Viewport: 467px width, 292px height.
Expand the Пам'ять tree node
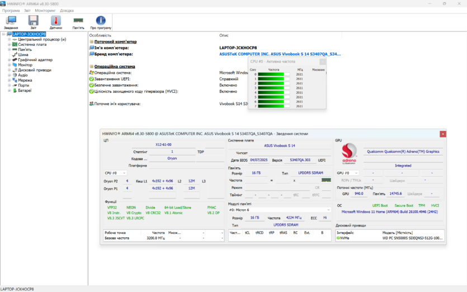click(10, 49)
